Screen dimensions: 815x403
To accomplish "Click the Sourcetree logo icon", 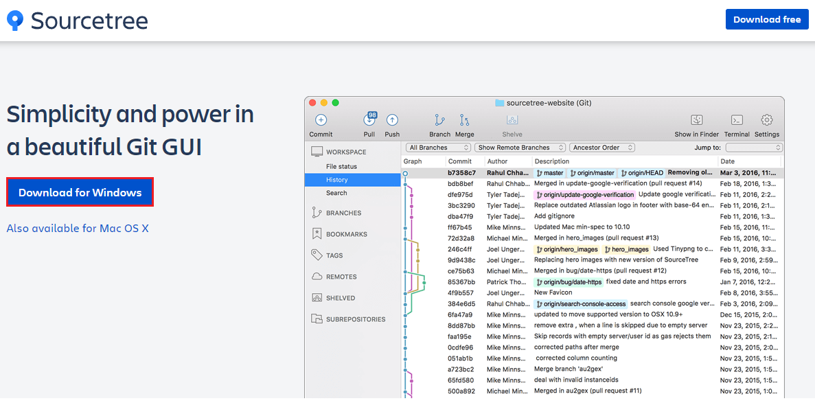I will [x=15, y=21].
